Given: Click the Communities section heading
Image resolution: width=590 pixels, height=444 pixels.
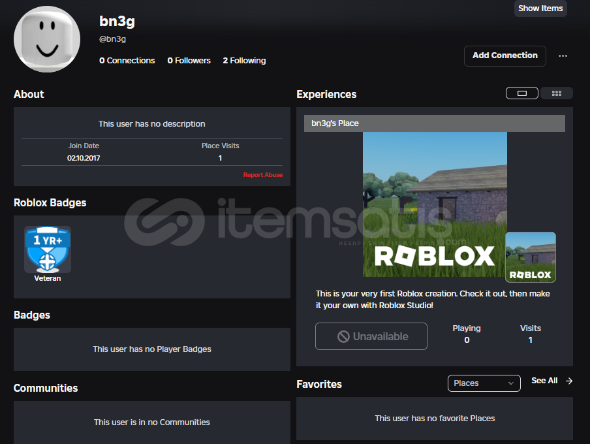Looking at the screenshot, I should coord(46,388).
